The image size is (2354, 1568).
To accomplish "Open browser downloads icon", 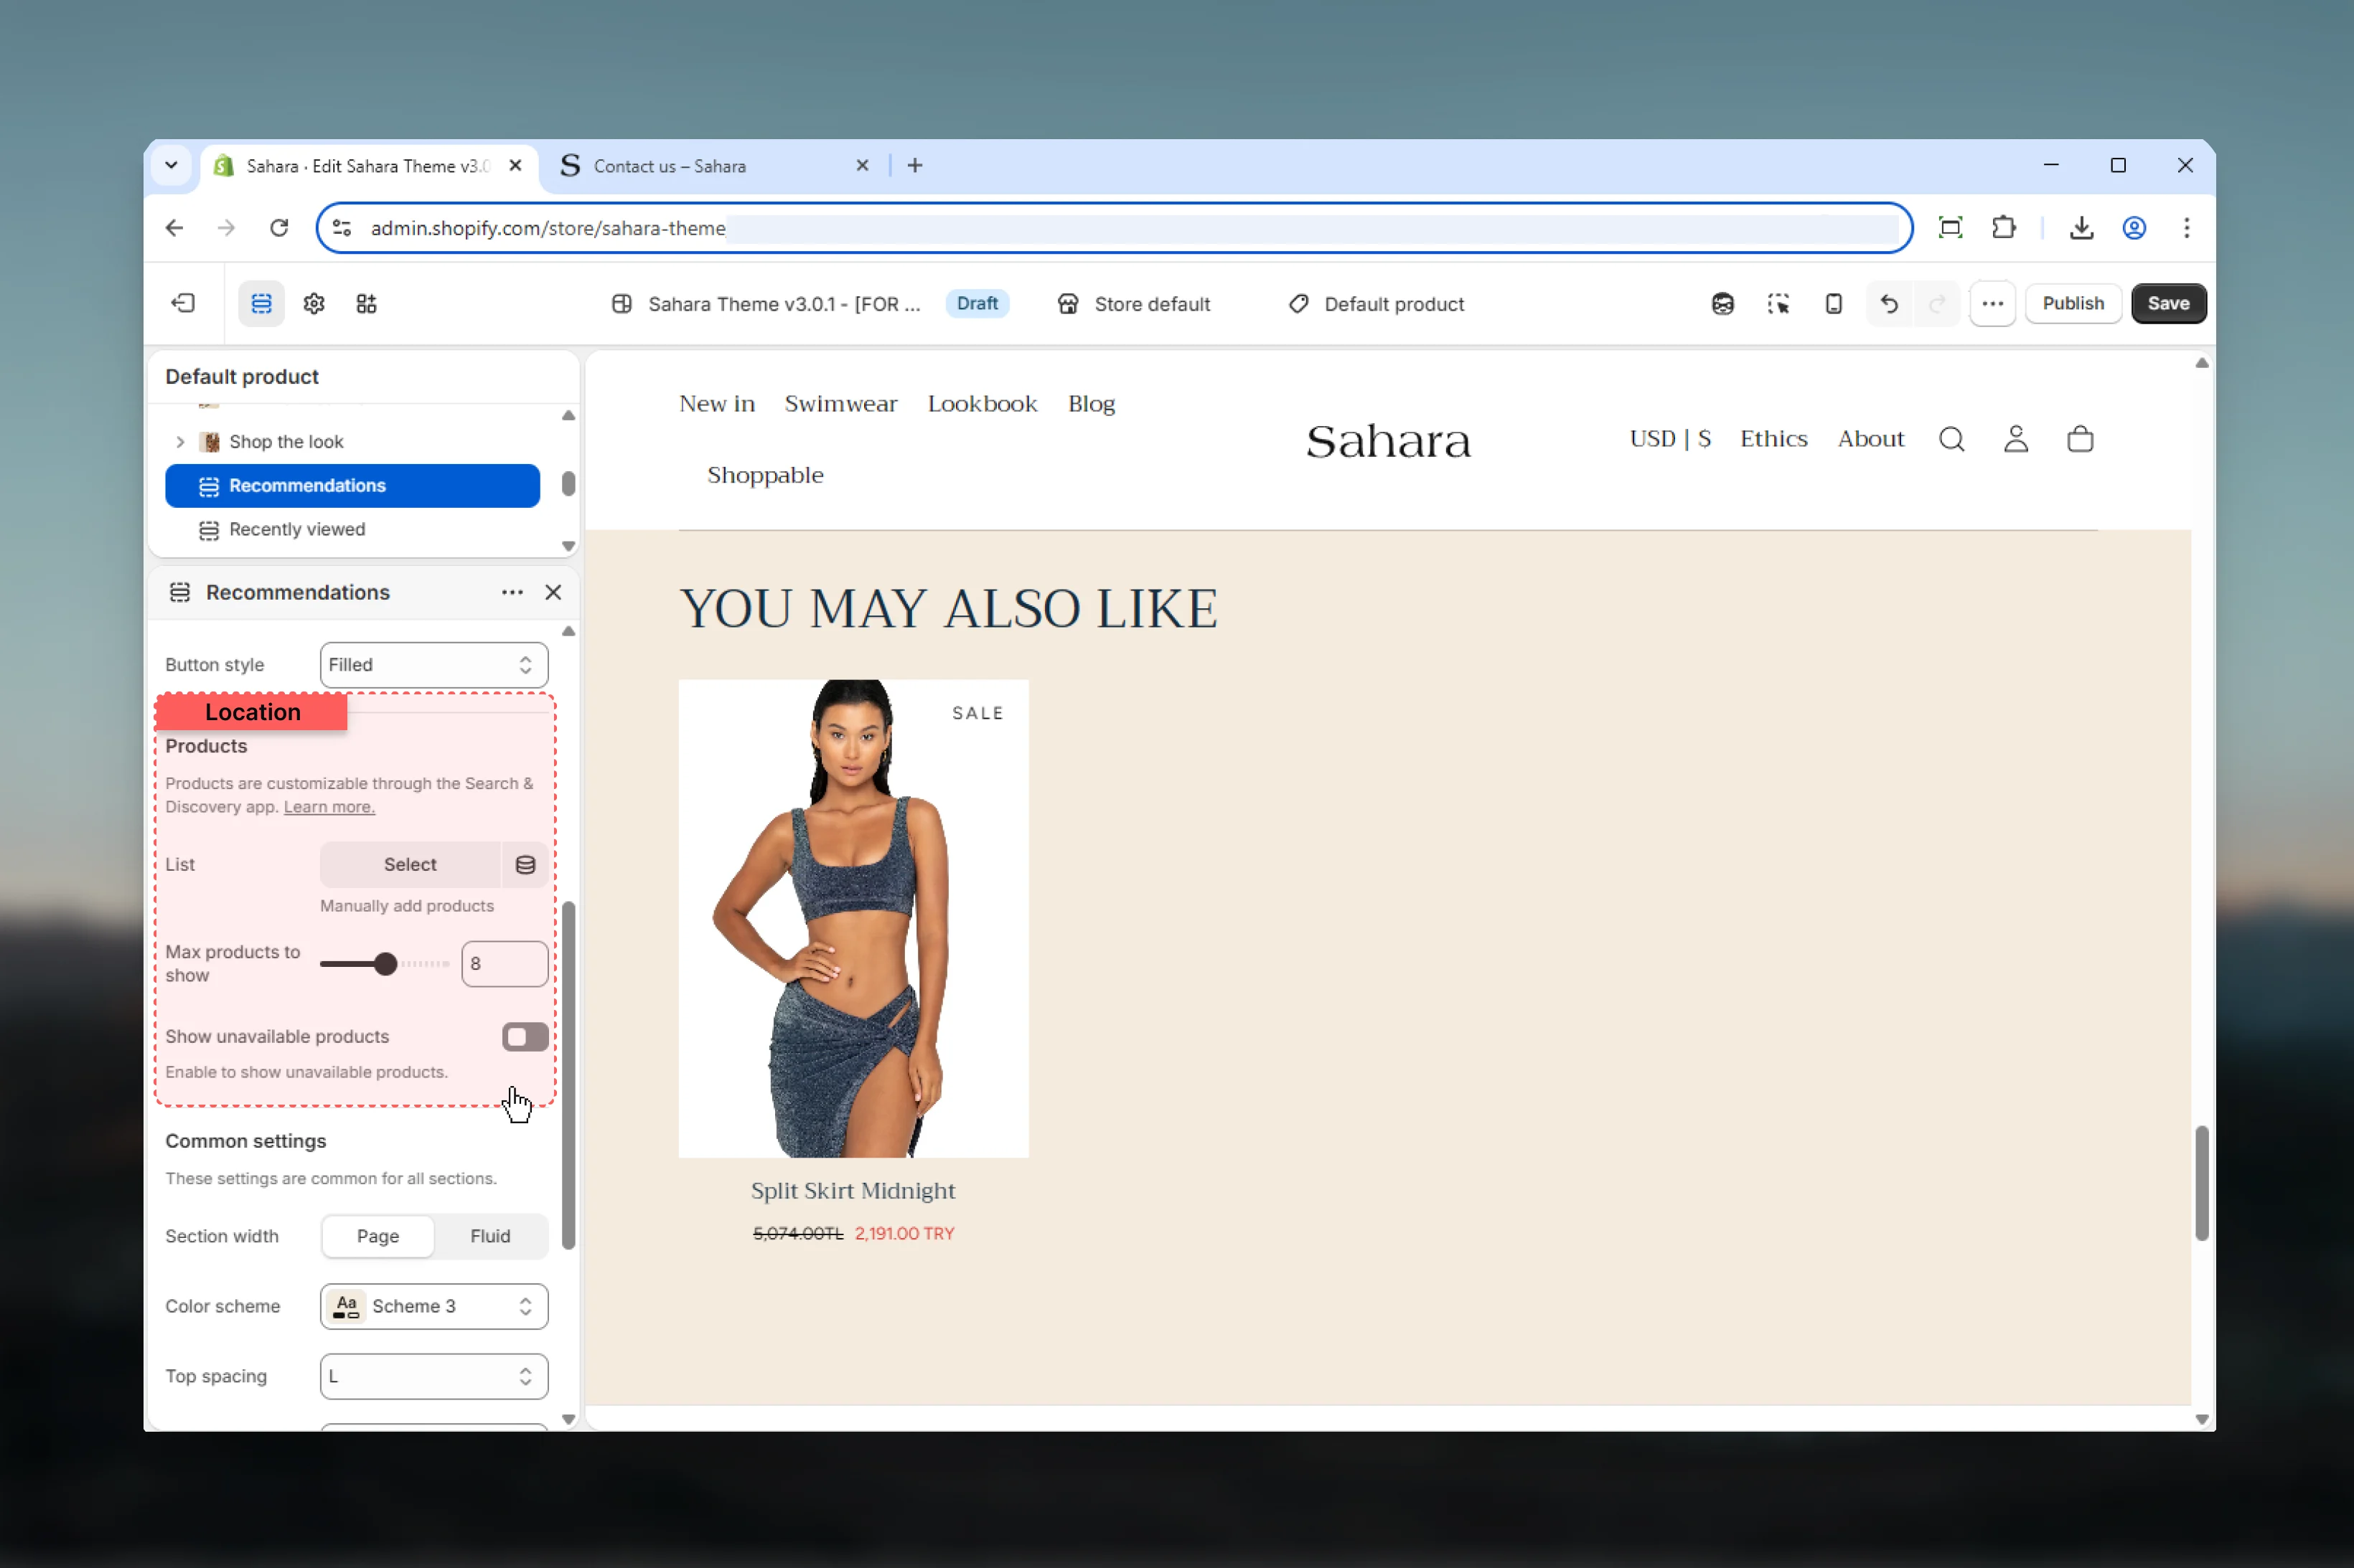I will pyautogui.click(x=2081, y=228).
